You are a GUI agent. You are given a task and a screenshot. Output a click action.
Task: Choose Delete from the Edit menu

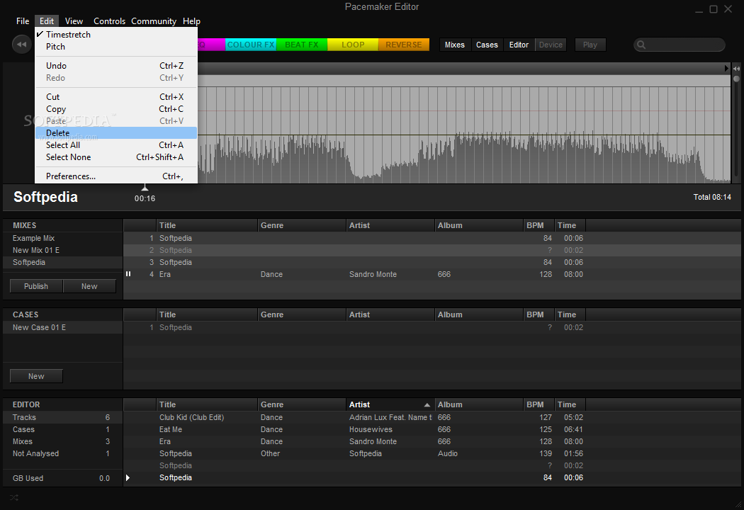(116, 133)
